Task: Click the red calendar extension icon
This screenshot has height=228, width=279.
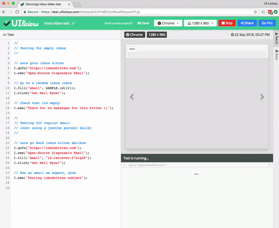Action: (x=270, y=12)
